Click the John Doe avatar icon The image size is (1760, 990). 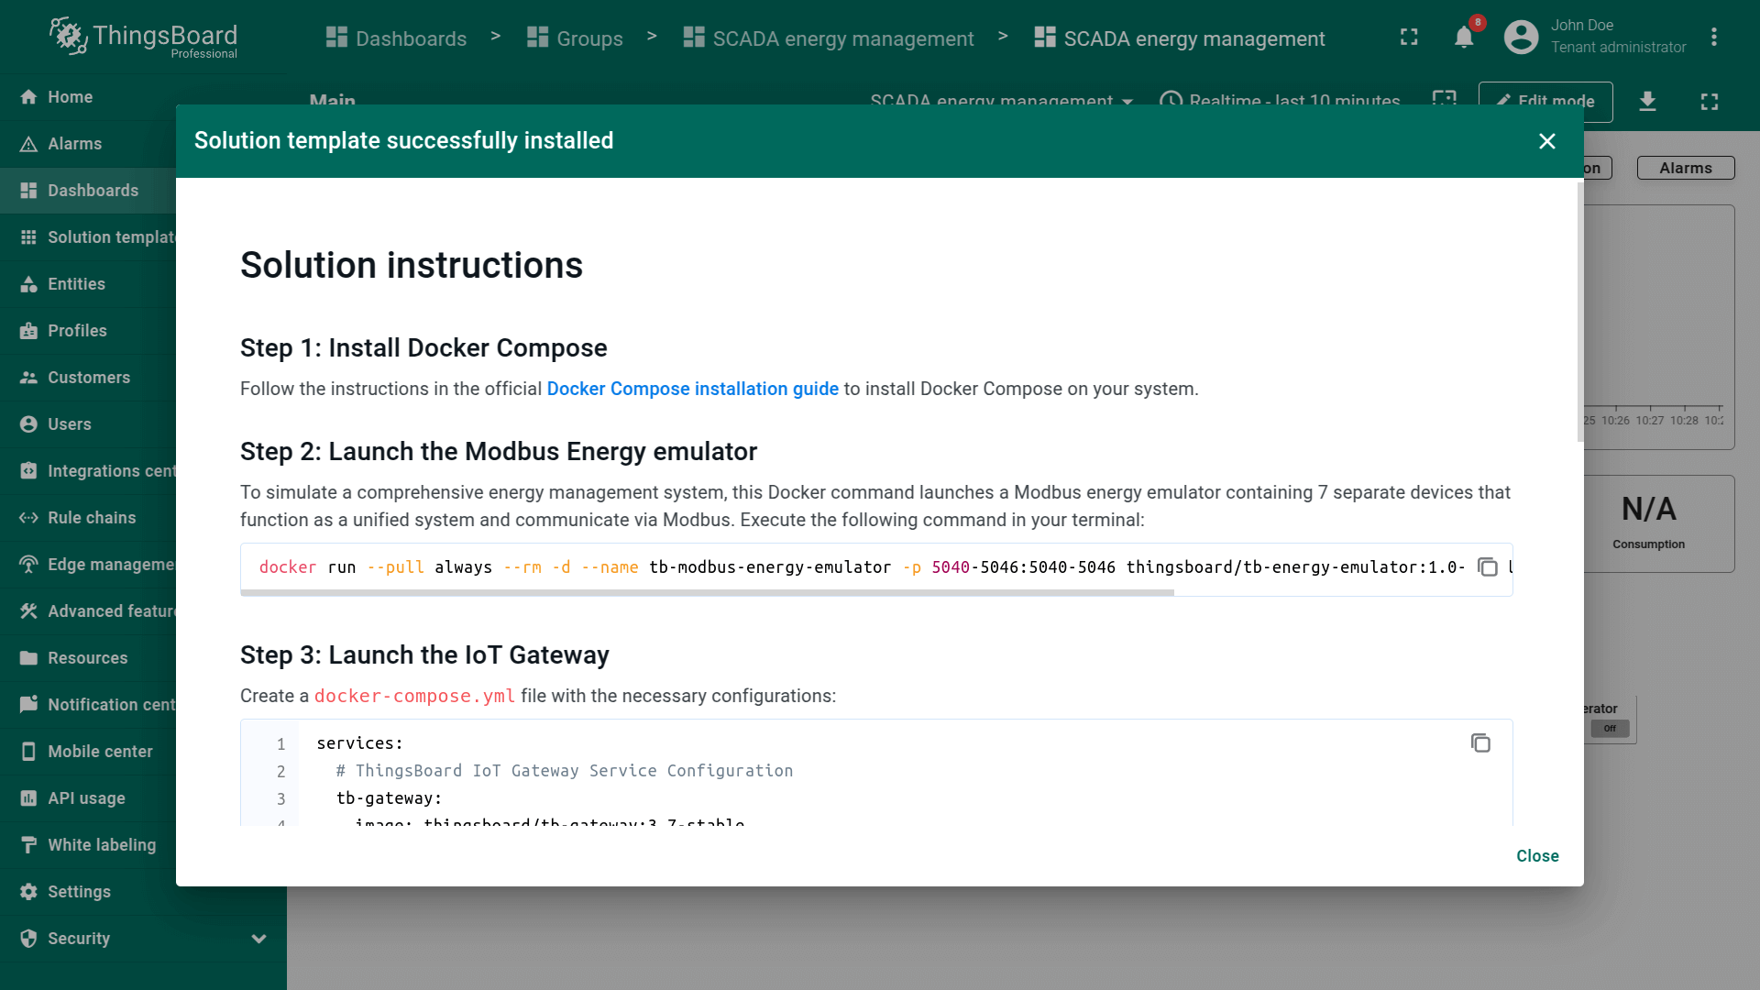(x=1521, y=38)
